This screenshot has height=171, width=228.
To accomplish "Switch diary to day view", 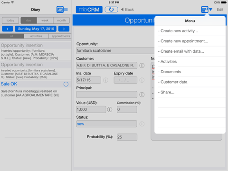I will tap(28, 20).
